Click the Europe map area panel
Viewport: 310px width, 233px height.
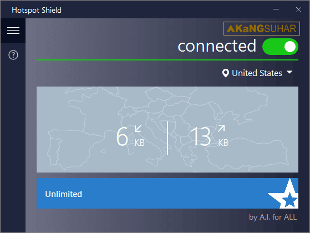pyautogui.click(x=167, y=130)
